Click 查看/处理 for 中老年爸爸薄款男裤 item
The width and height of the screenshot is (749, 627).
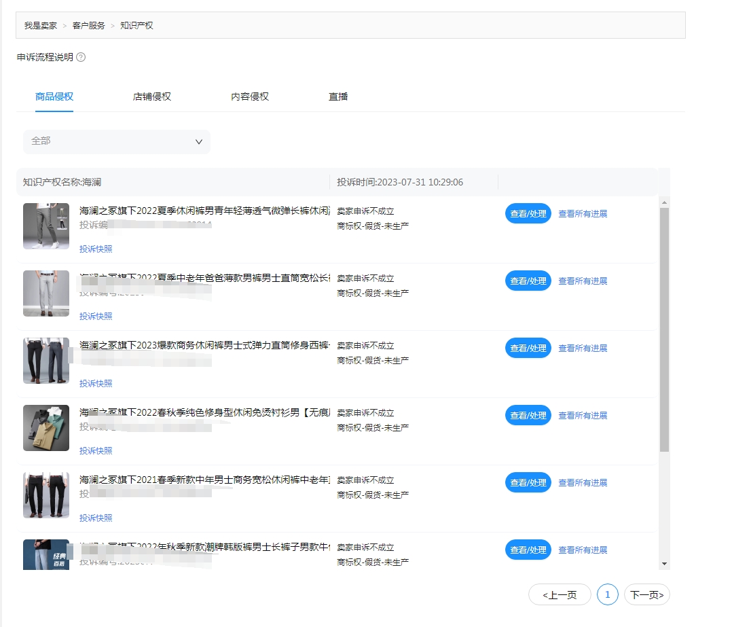click(x=528, y=281)
